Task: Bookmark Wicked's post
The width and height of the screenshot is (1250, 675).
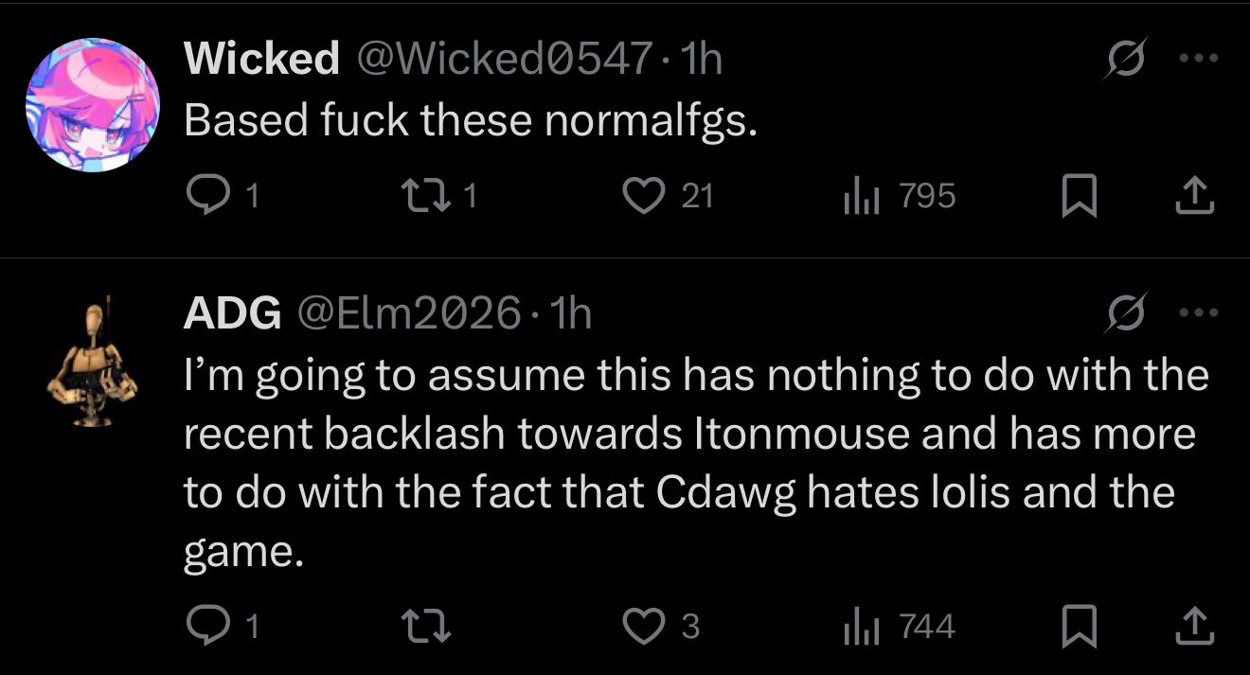Action: pos(1079,197)
